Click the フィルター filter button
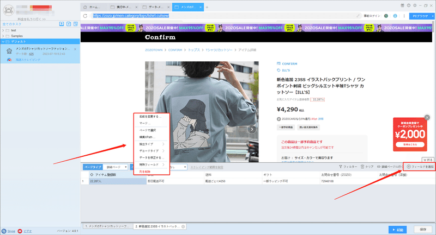436x235 pixels. click(348, 167)
